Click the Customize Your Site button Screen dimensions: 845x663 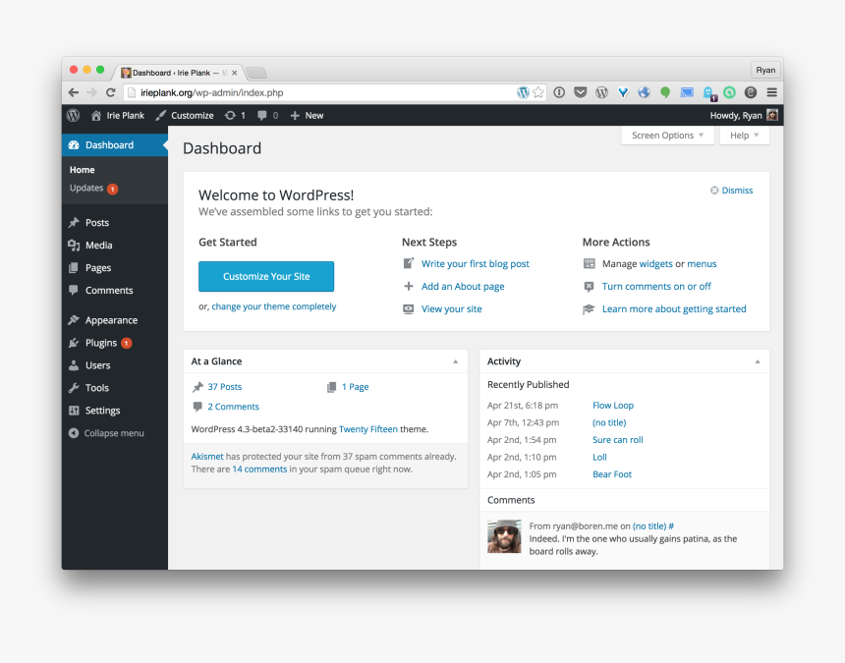click(x=266, y=276)
